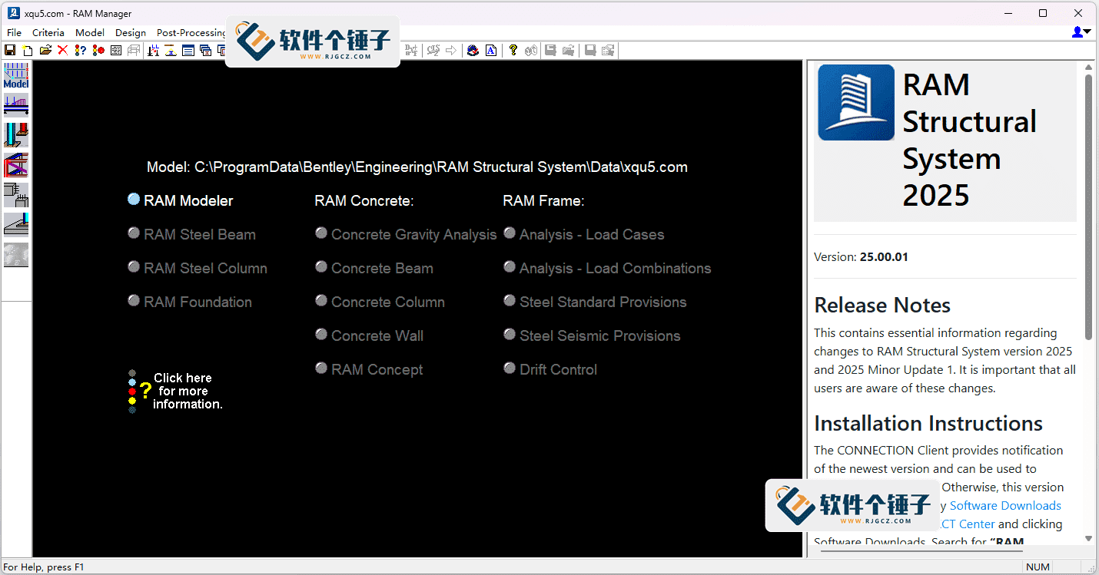Open the RAM Frame braced frame sidebar icon
Screen dimensions: 1099x575
[x=16, y=165]
